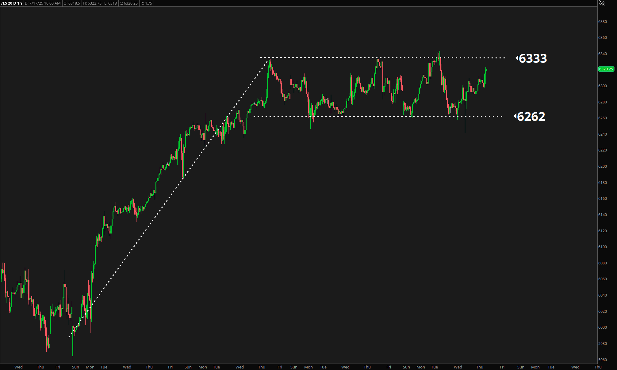Select the range value R: 4.75
Screen dimensions: 617x370
coord(146,3)
